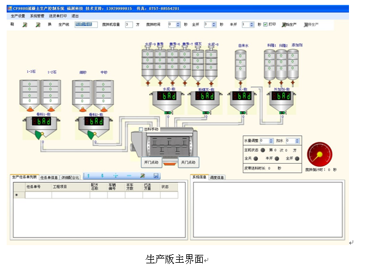
Task: Adjust the 半开 seconds spinner arrows
Action: 252,24
